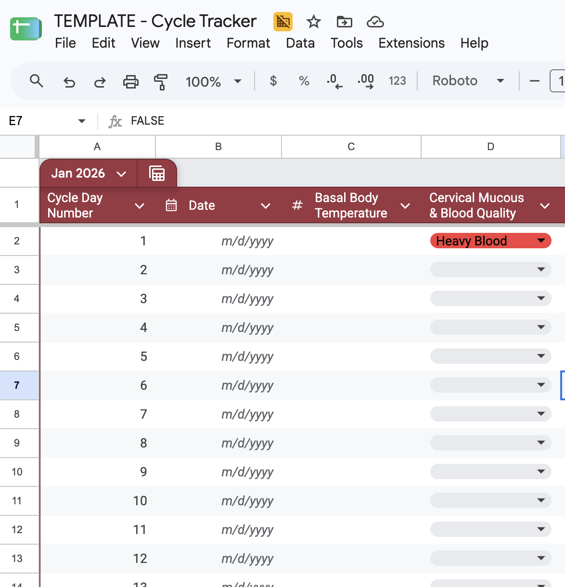Click temperature cell for cycle day 4
Screen dimensions: 565x587
coord(351,328)
